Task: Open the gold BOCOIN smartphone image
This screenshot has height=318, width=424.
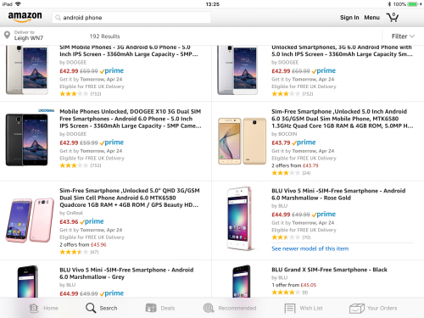Action: 242,141
